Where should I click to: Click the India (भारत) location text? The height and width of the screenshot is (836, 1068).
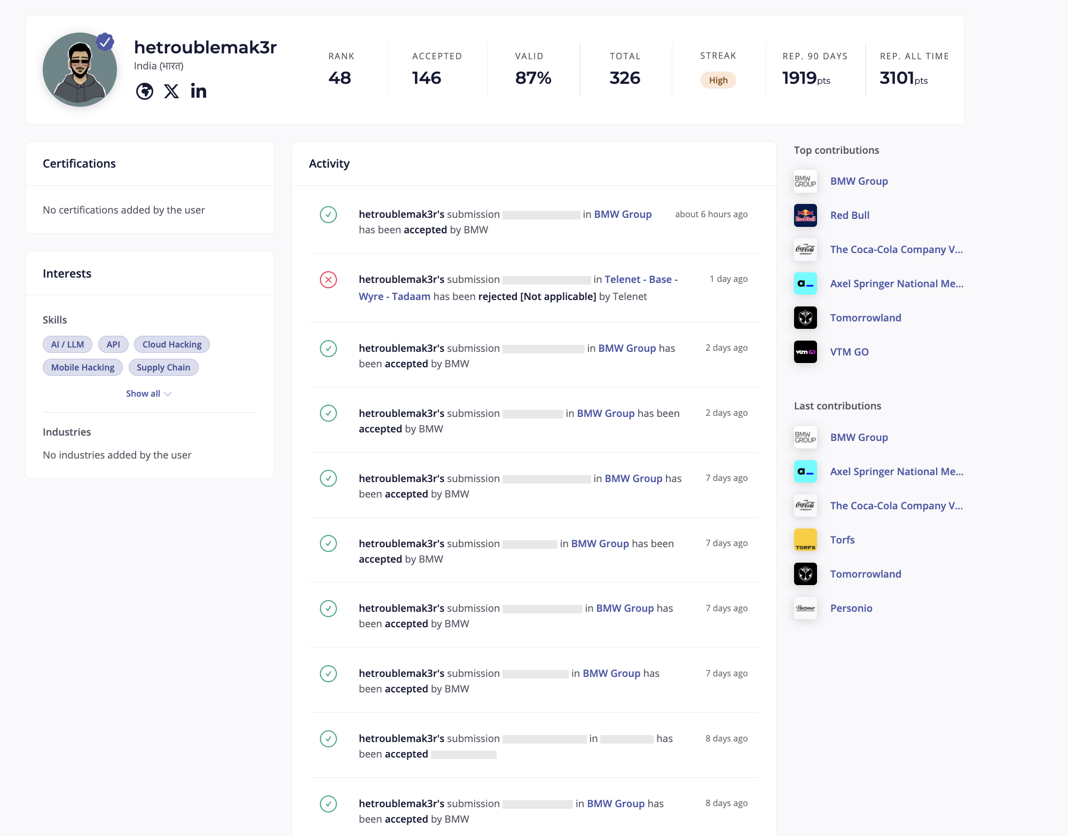pyautogui.click(x=159, y=66)
